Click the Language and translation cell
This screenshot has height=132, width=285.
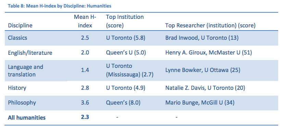click(x=26, y=71)
